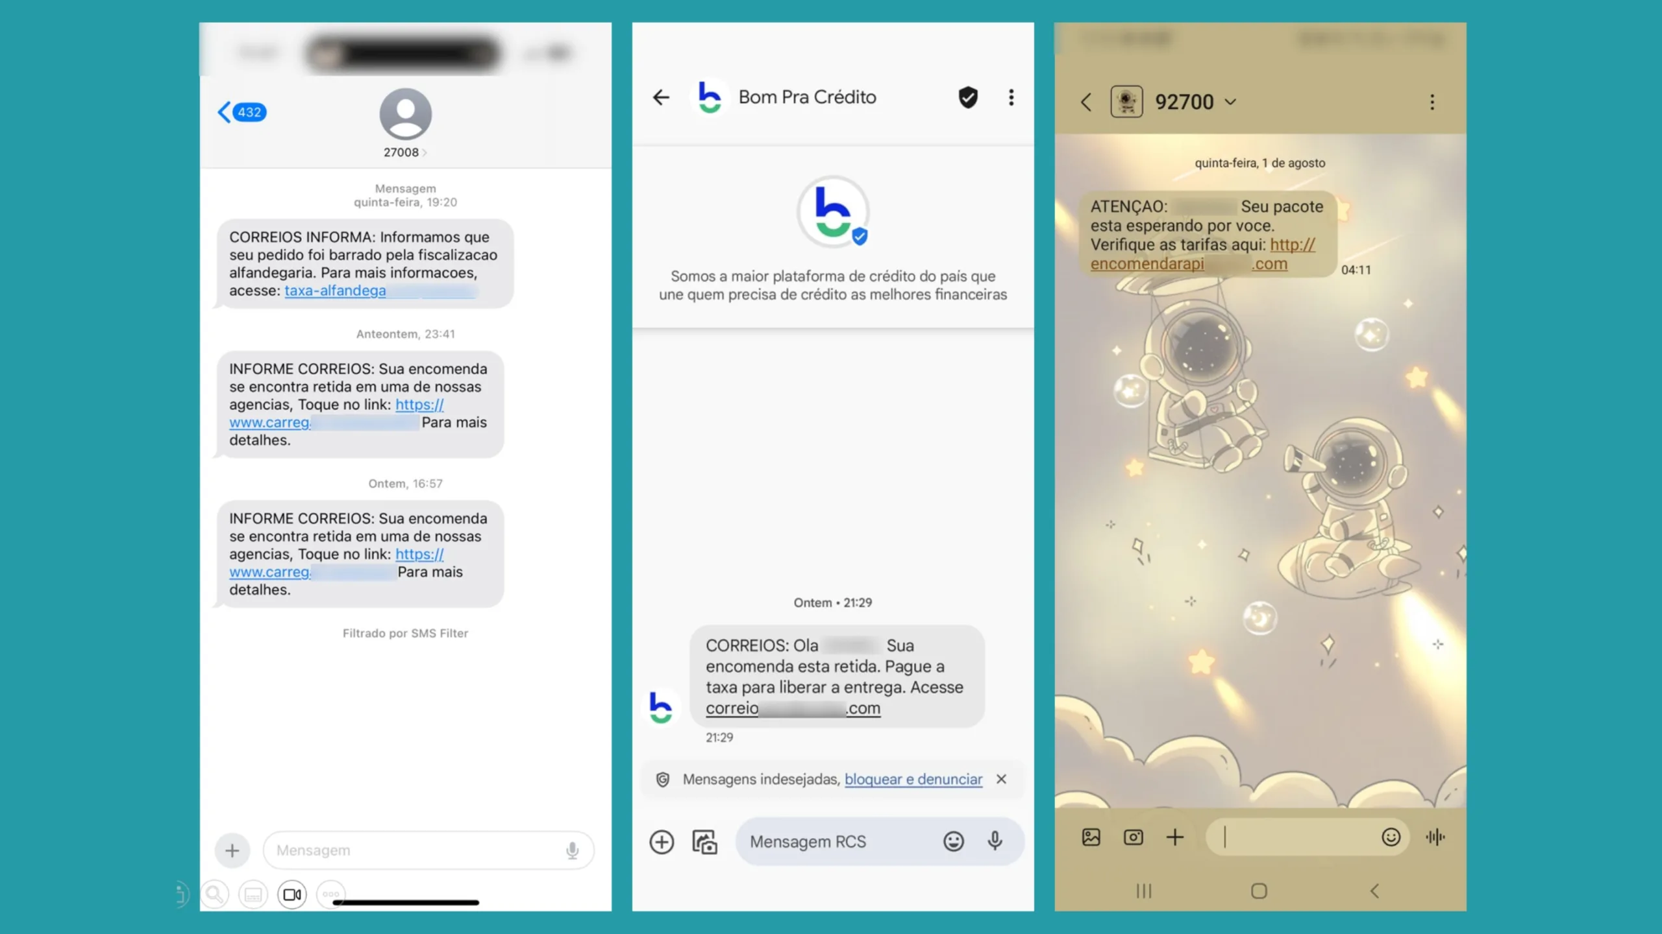The height and width of the screenshot is (934, 1662).
Task: Tap the 92700 contact avatar
Action: tap(1126, 102)
